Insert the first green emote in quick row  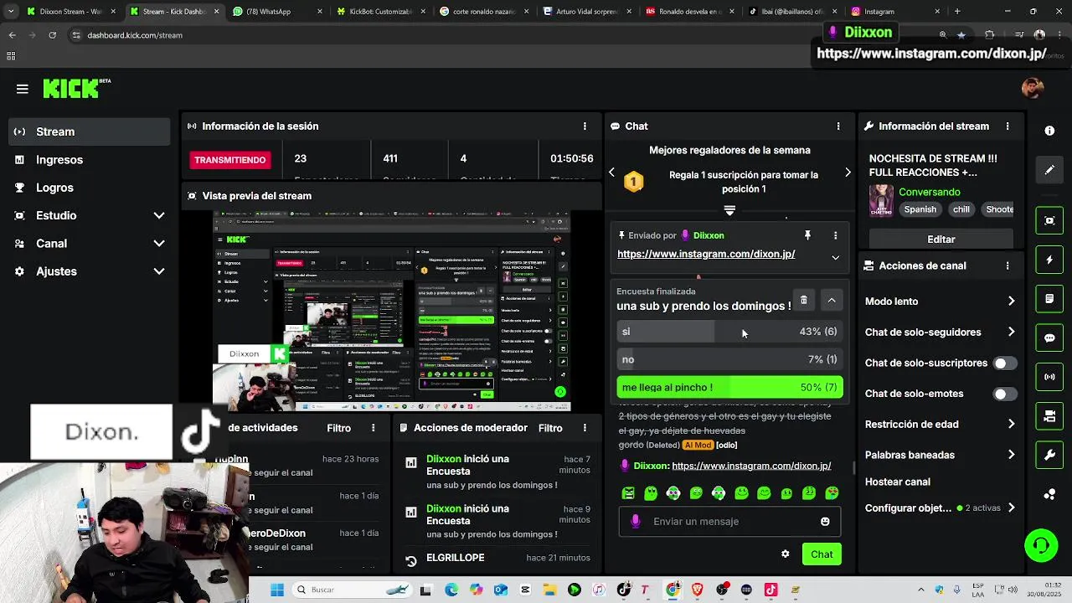628,493
